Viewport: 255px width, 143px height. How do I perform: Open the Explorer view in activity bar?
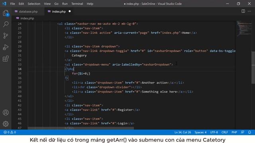6,13
